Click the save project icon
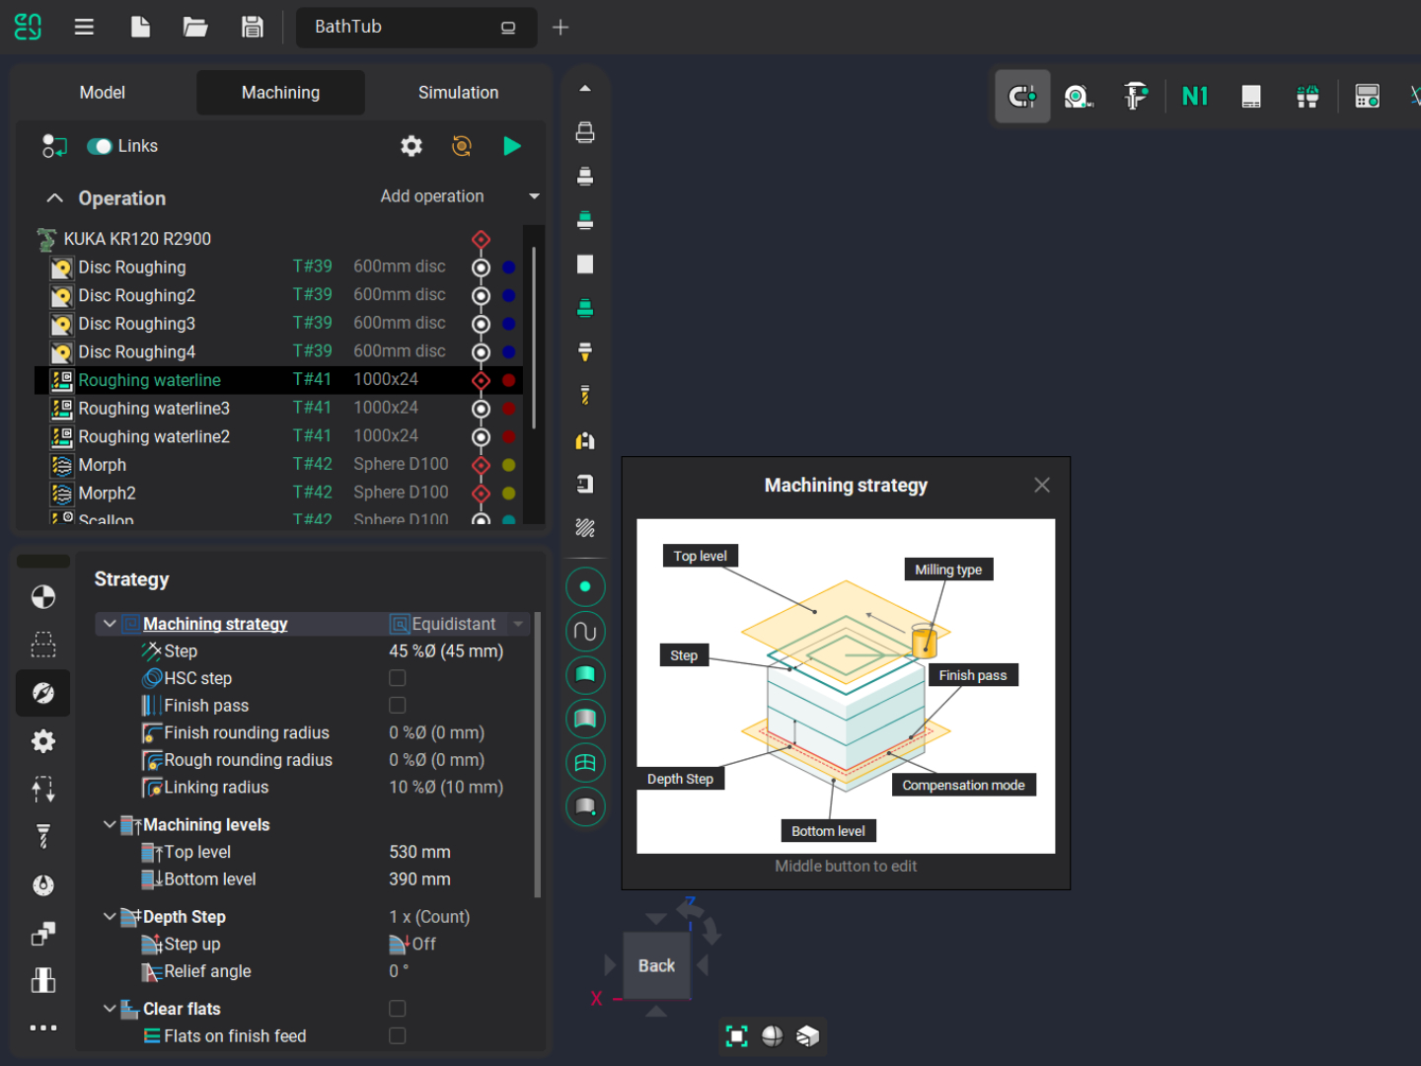This screenshot has height=1066, width=1421. [x=253, y=27]
